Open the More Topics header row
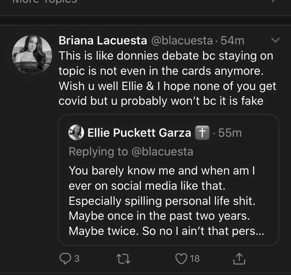 [x=145, y=2]
